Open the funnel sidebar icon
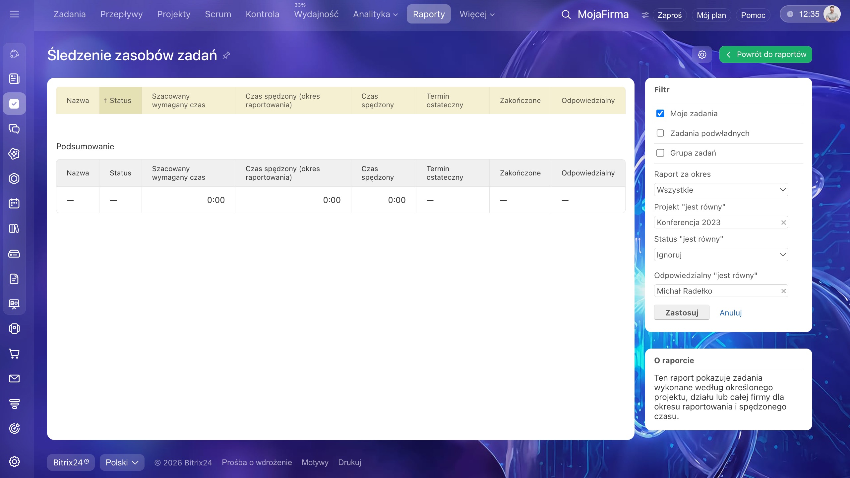Viewport: 850px width, 478px height. point(14,404)
